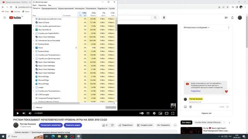Click YouTube search magnifier button
Viewport: 248px width, 139px height.
(x=155, y=18)
